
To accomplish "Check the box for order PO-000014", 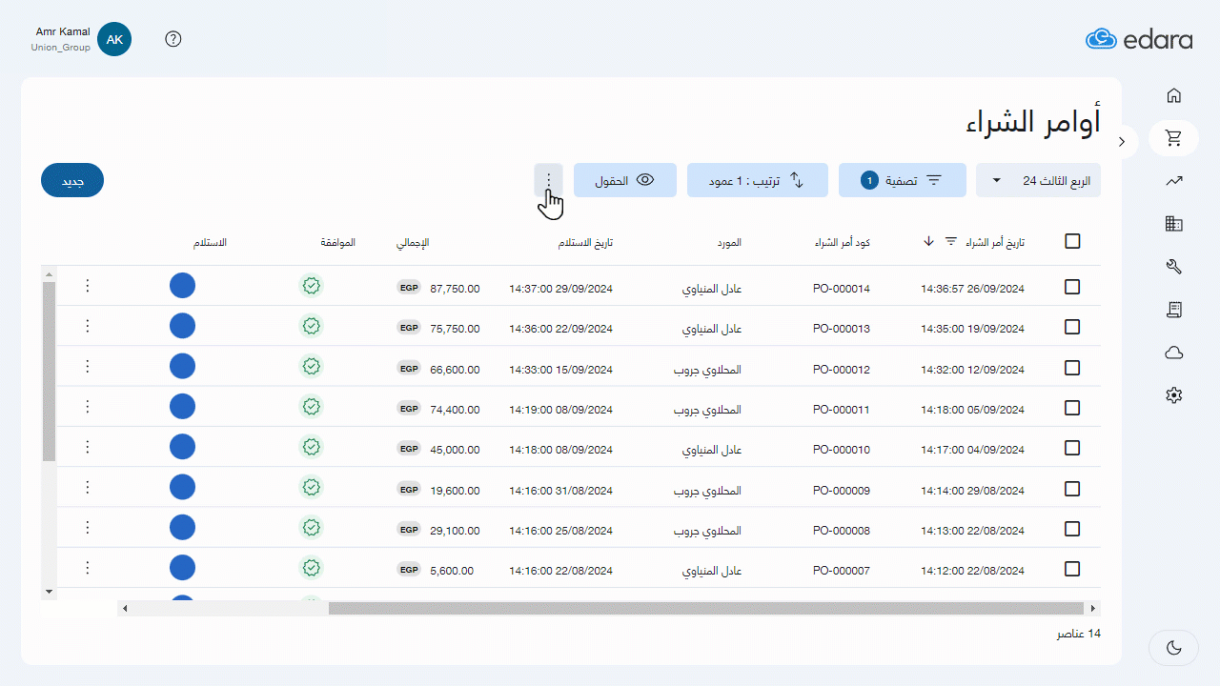I will 1072,287.
